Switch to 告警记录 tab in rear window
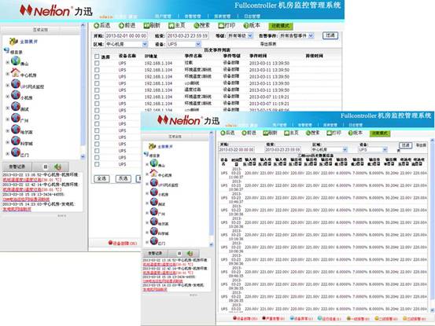The width and height of the screenshot is (435, 326). pyautogui.click(x=17, y=167)
